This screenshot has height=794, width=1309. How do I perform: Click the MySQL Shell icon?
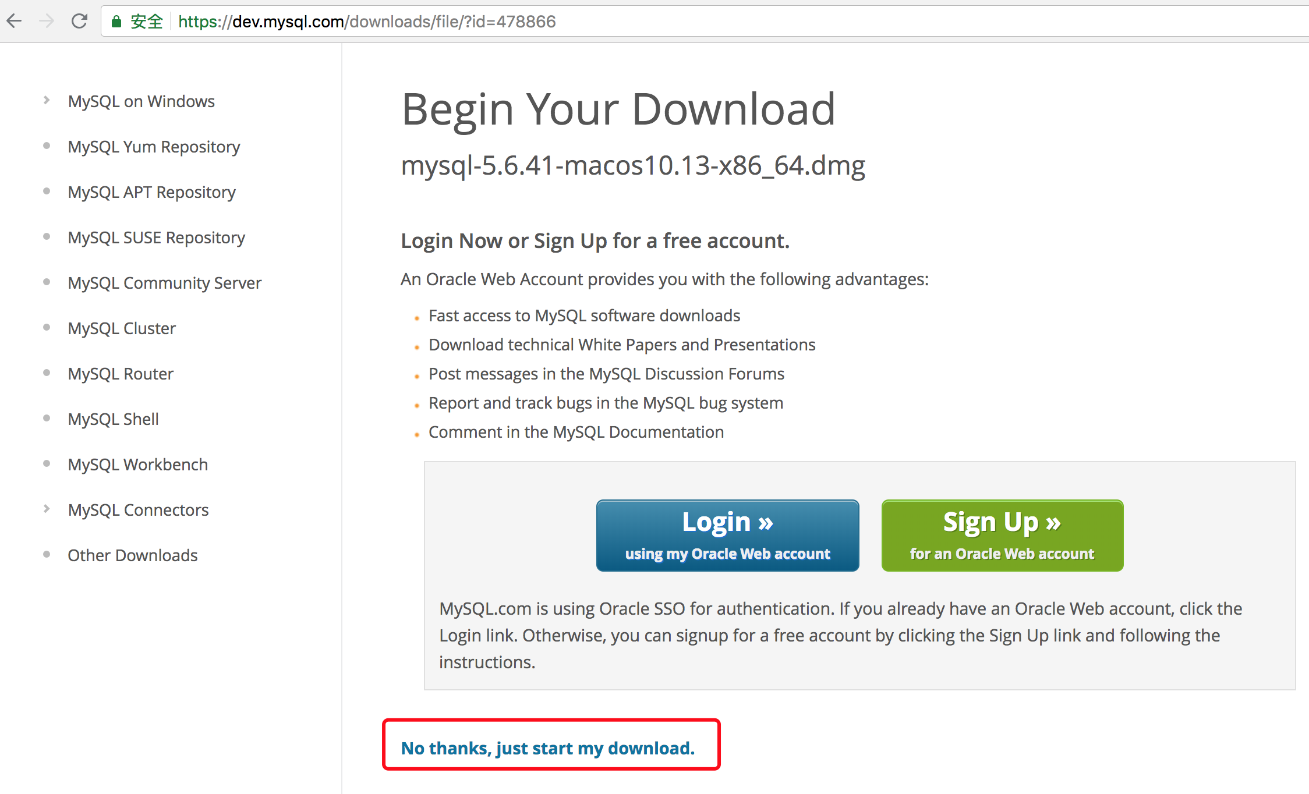(x=45, y=418)
